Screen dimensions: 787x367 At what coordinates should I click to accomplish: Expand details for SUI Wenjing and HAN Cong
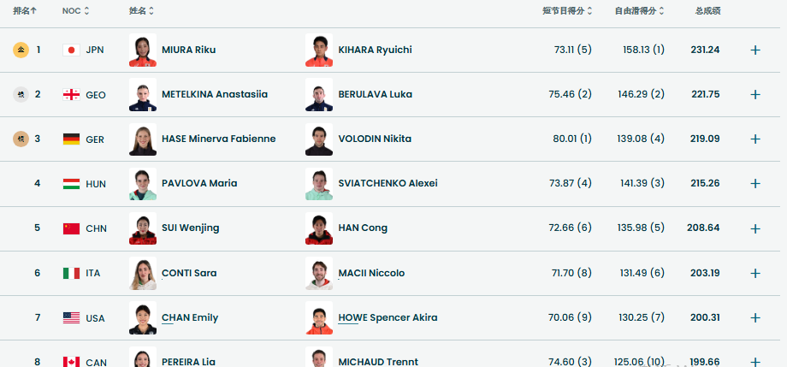pos(754,228)
